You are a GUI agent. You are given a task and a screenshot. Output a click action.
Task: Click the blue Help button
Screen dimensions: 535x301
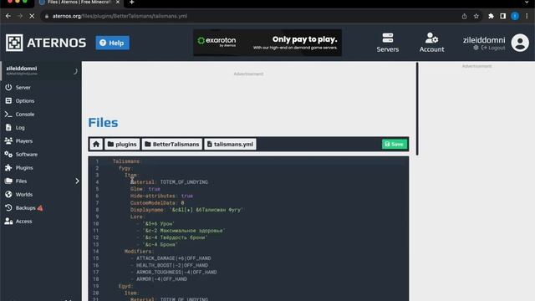(x=112, y=43)
